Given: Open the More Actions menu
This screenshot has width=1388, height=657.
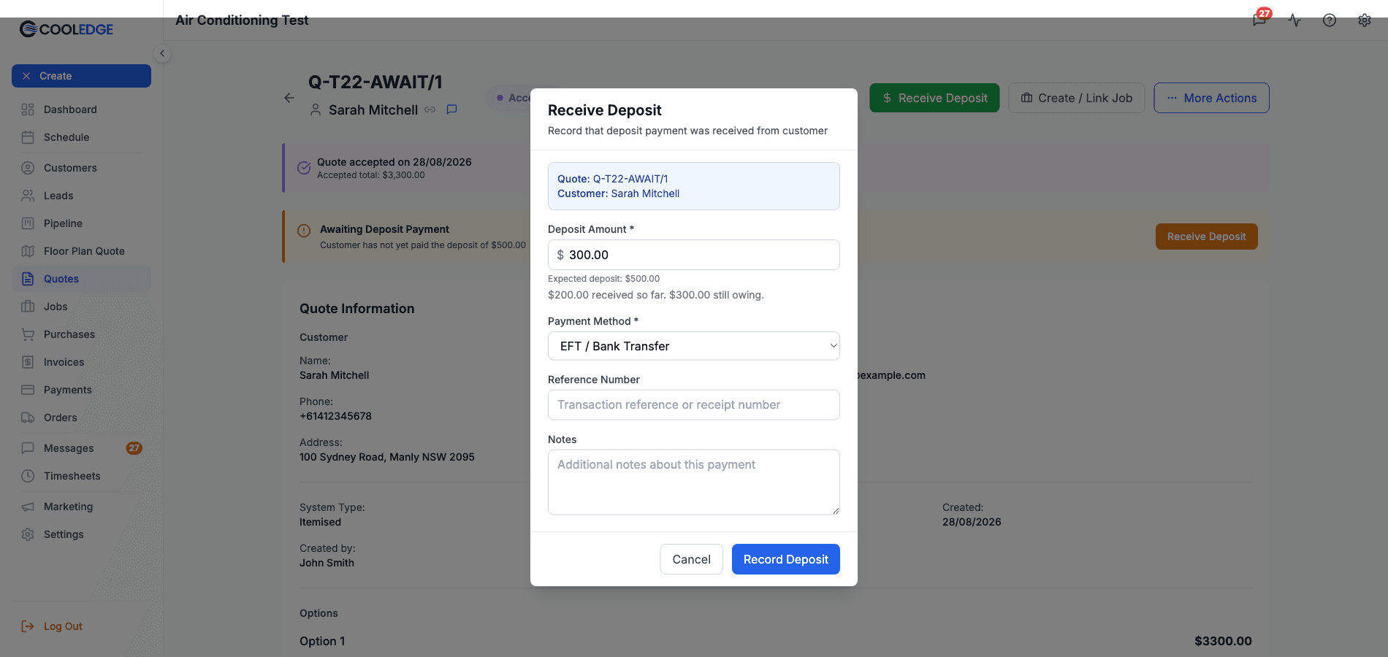Looking at the screenshot, I should [x=1211, y=98].
